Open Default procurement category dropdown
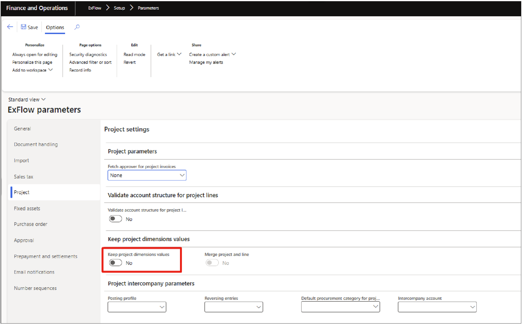Viewport: 523px width, 325px height. click(340, 307)
